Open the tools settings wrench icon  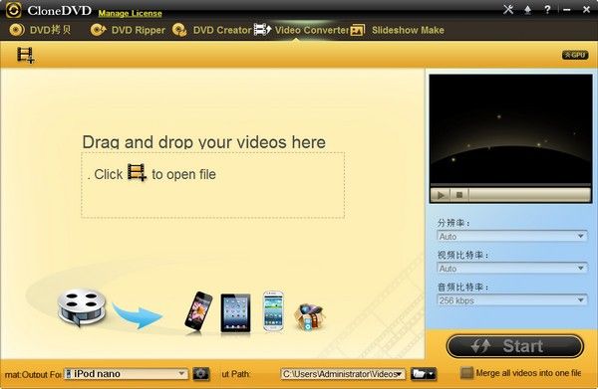[x=508, y=10]
